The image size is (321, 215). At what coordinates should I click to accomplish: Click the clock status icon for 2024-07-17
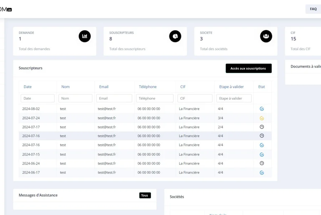point(262,127)
